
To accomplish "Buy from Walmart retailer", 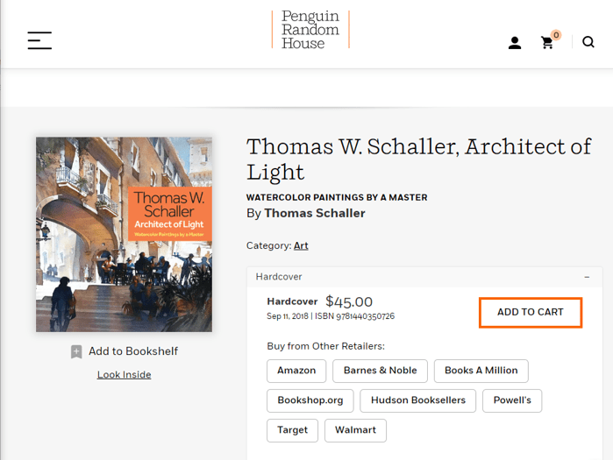I will pyautogui.click(x=355, y=430).
